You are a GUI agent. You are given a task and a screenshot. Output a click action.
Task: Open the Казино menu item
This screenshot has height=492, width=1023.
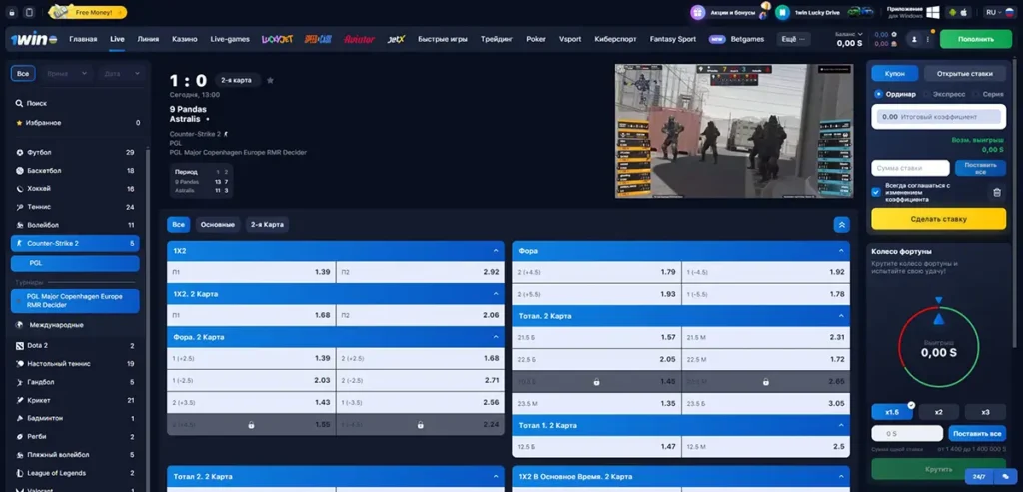coord(185,39)
